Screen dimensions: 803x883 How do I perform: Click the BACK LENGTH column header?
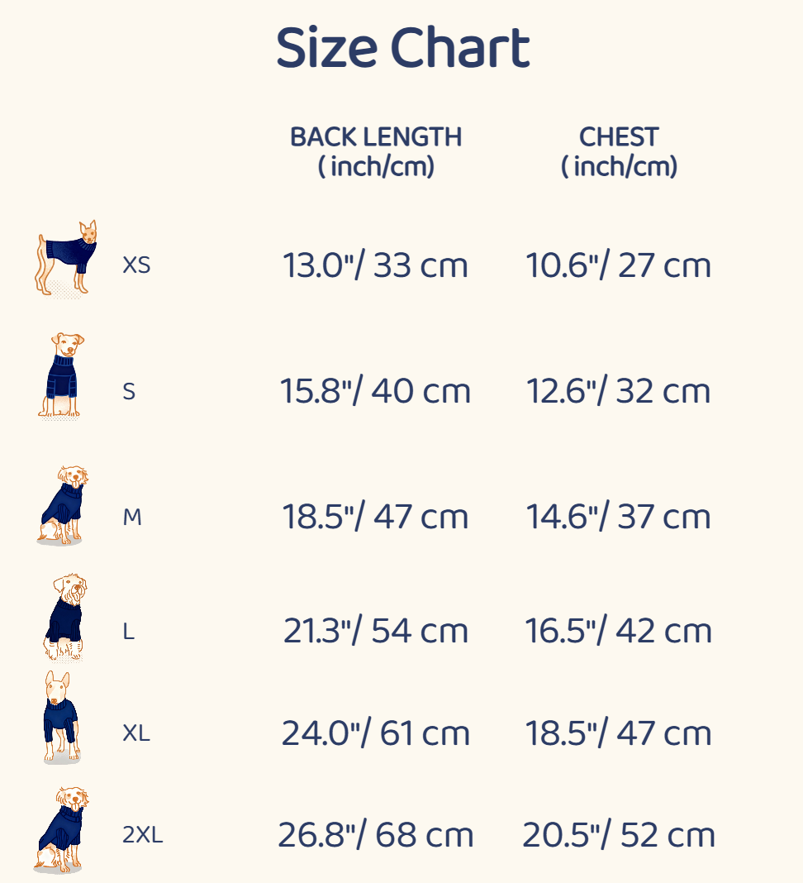tap(376, 151)
